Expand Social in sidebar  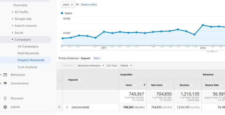click(12, 33)
